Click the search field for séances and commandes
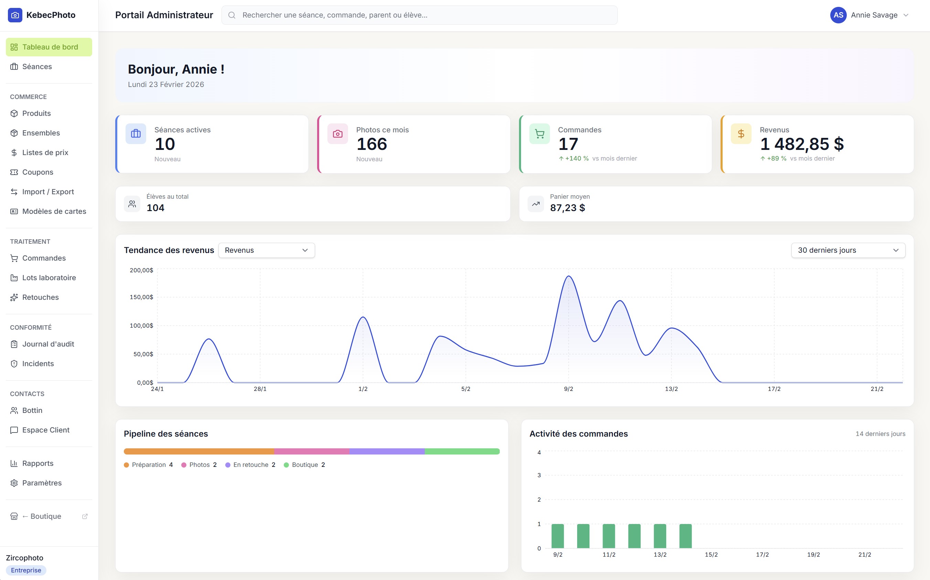This screenshot has height=580, width=930. coord(419,15)
